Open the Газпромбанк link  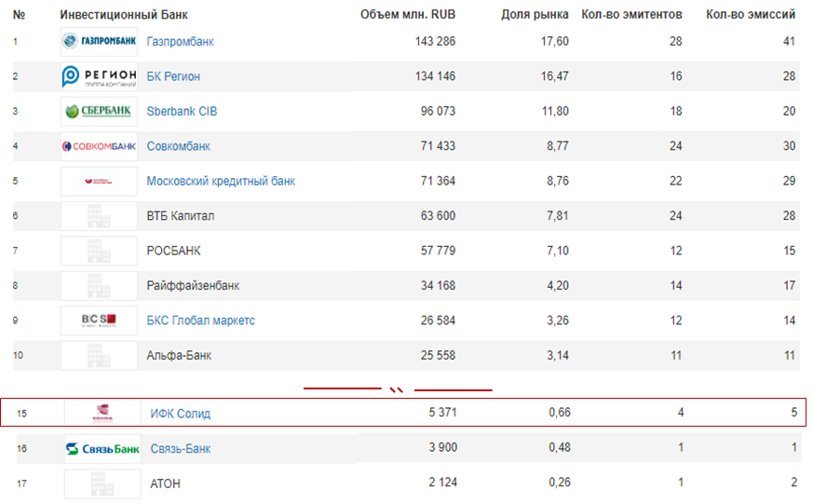point(180,42)
